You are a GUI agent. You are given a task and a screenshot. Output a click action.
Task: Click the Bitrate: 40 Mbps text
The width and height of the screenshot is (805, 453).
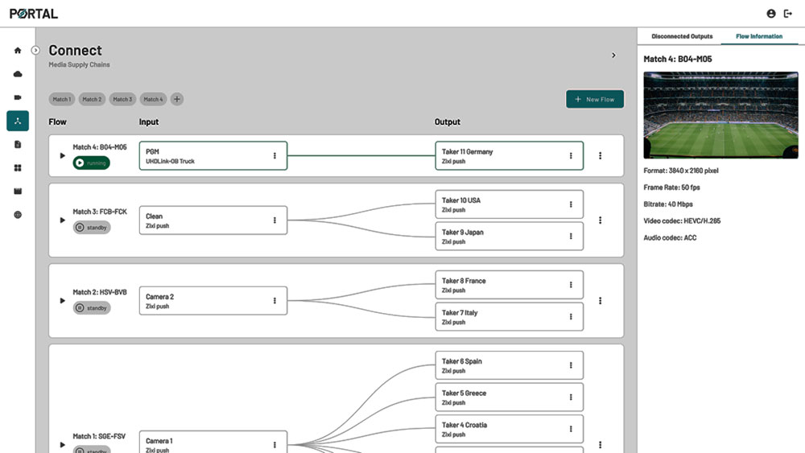pos(668,204)
